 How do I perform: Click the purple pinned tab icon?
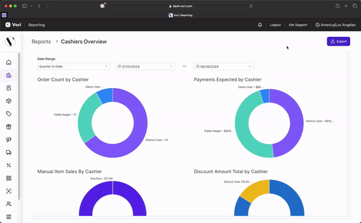(x=4, y=15)
